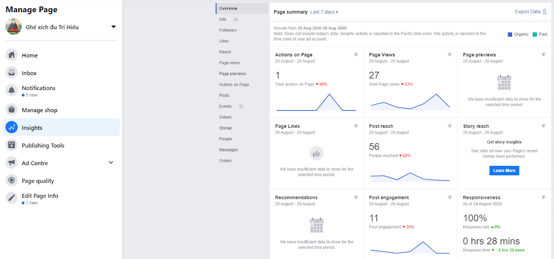The image size is (554, 259).
Task: Open the Reach insights section
Action: (225, 52)
